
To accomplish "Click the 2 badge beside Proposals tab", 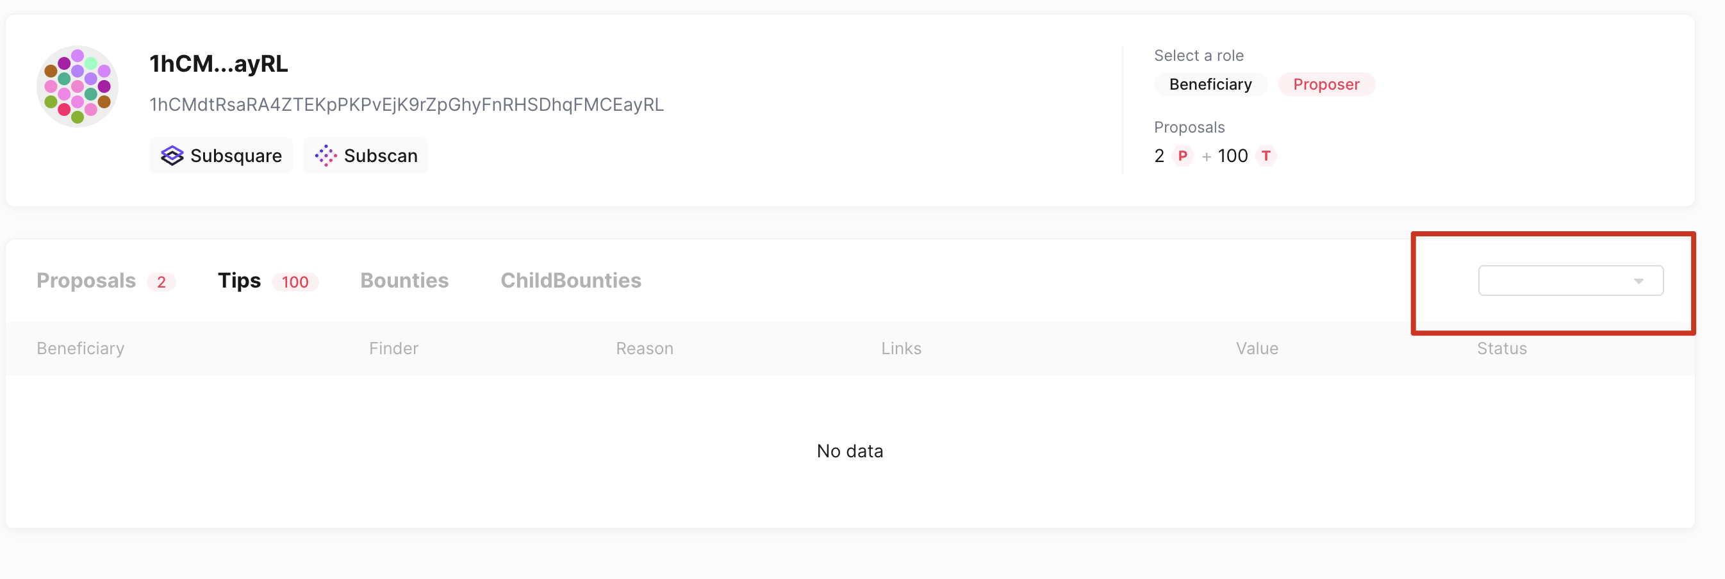I will pyautogui.click(x=162, y=282).
